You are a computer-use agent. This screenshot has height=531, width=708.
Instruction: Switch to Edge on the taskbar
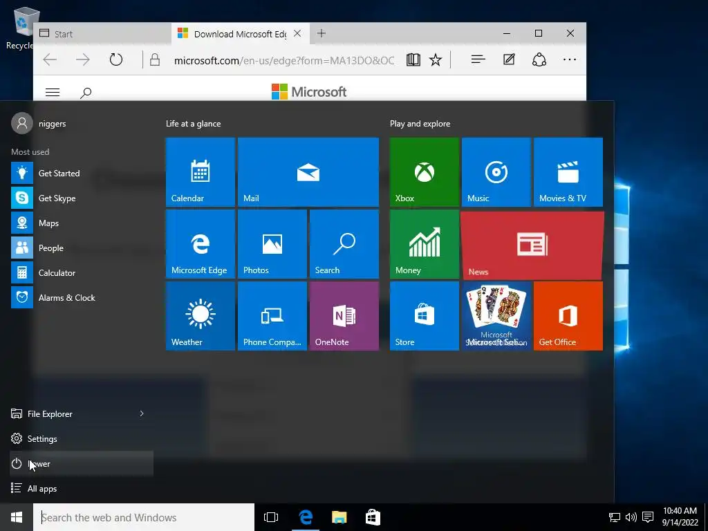(306, 517)
